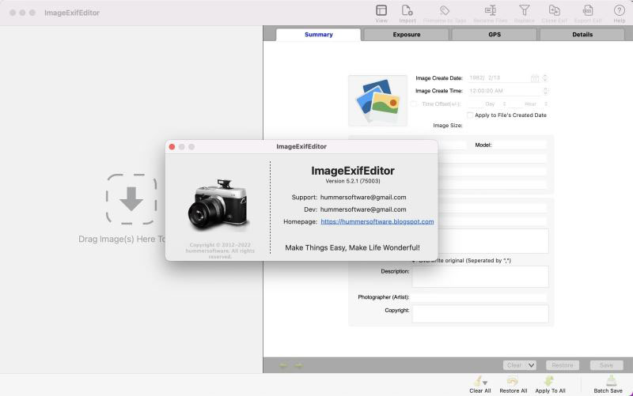
Task: Go to previous image with left arrow
Action: (283, 365)
